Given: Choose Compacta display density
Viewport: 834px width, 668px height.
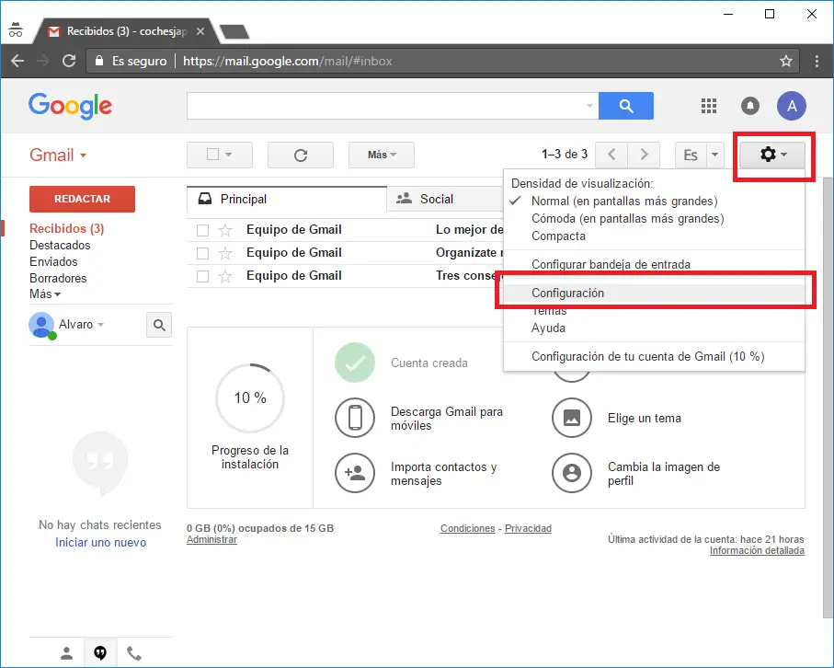Looking at the screenshot, I should pos(558,236).
